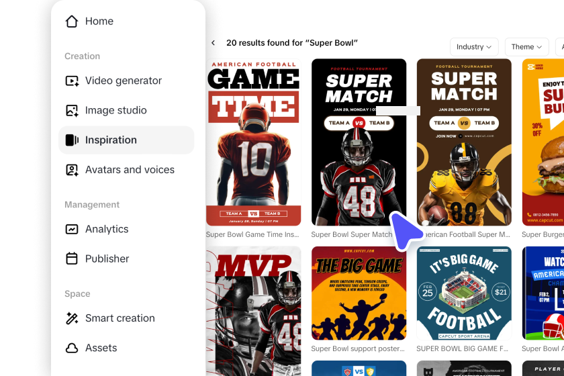Screen dimensions: 564x376
Task: Open the Avatars and voices icon
Action: (72, 170)
